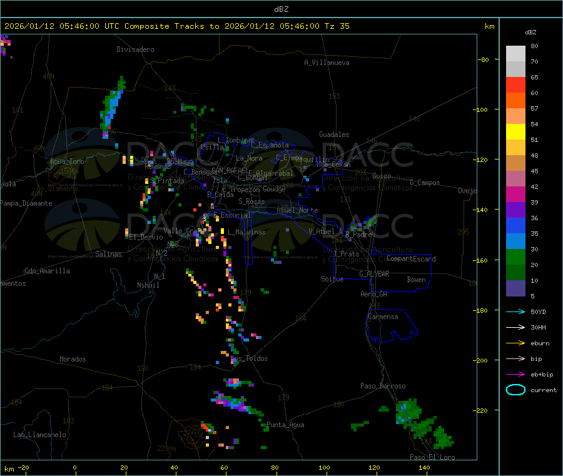
Task: Click the 'V_Atuel' map label
Action: (322, 231)
